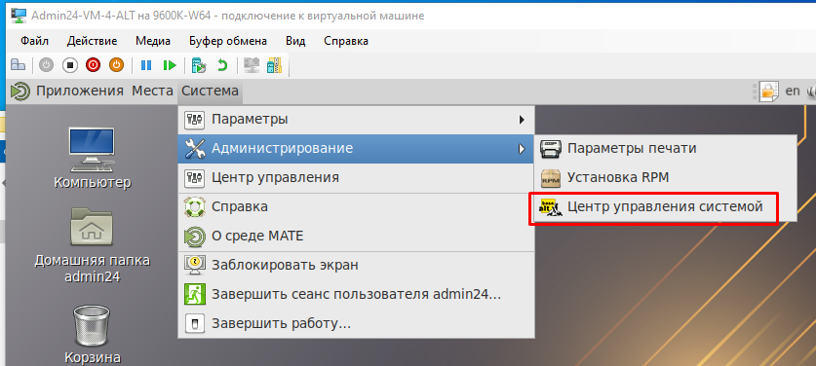Save VM state with the orange power icon
Screen dimensions: 816x366
(117, 65)
